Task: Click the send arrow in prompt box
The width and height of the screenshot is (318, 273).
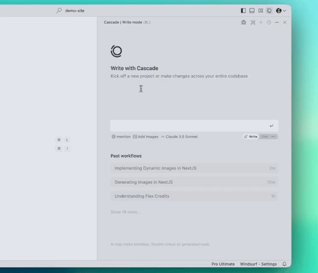Action: (272, 126)
